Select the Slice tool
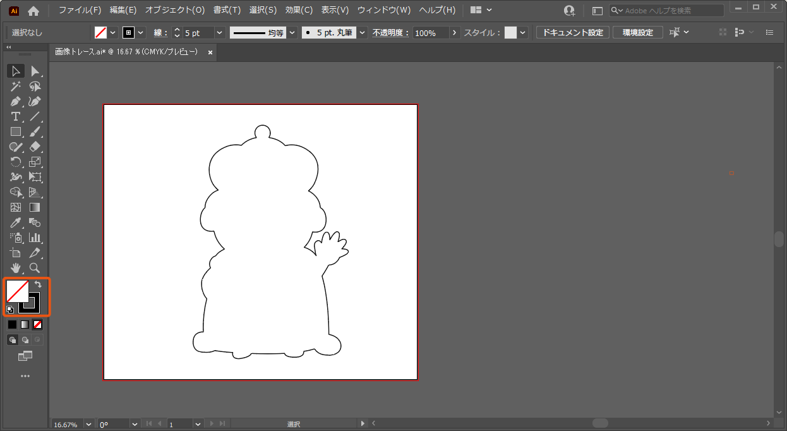This screenshot has width=787, height=431. [35, 253]
